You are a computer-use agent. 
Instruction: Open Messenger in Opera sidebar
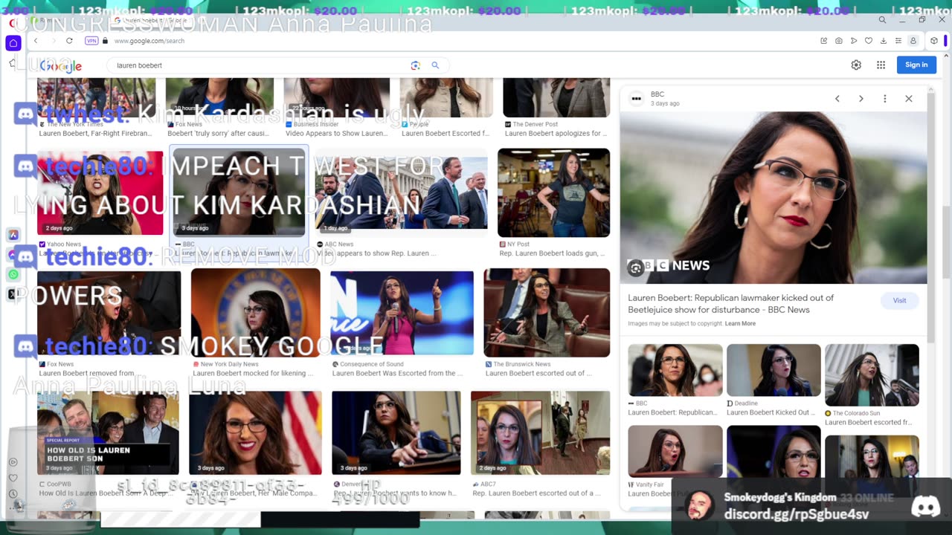point(13,255)
